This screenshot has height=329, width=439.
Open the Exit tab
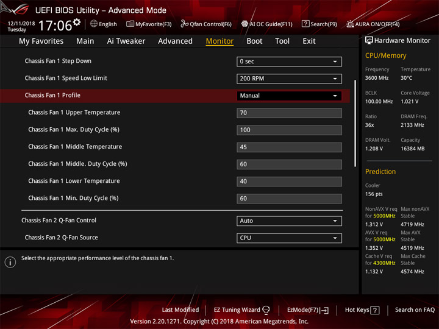[x=309, y=41]
